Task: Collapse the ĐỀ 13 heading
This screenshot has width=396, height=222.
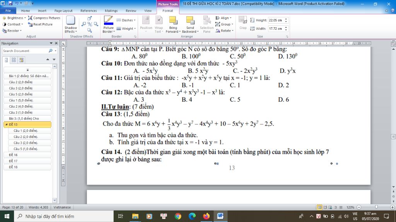Action: [x=6, y=124]
